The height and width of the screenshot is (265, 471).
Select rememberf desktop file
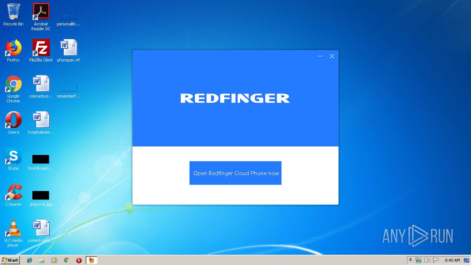pyautogui.click(x=68, y=90)
